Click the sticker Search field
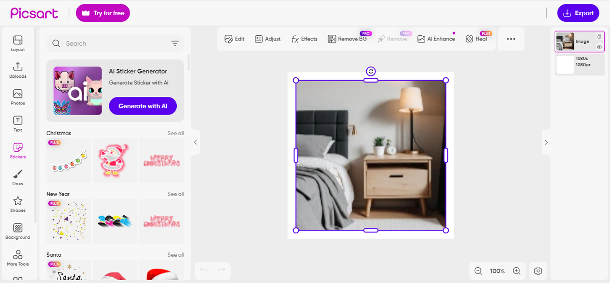This screenshot has width=610, height=283. pos(115,43)
